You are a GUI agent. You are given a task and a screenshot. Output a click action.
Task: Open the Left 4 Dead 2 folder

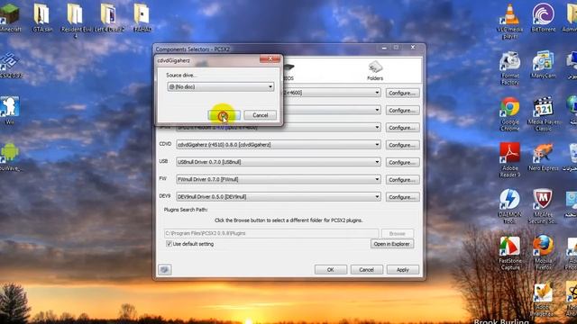pyautogui.click(x=108, y=17)
